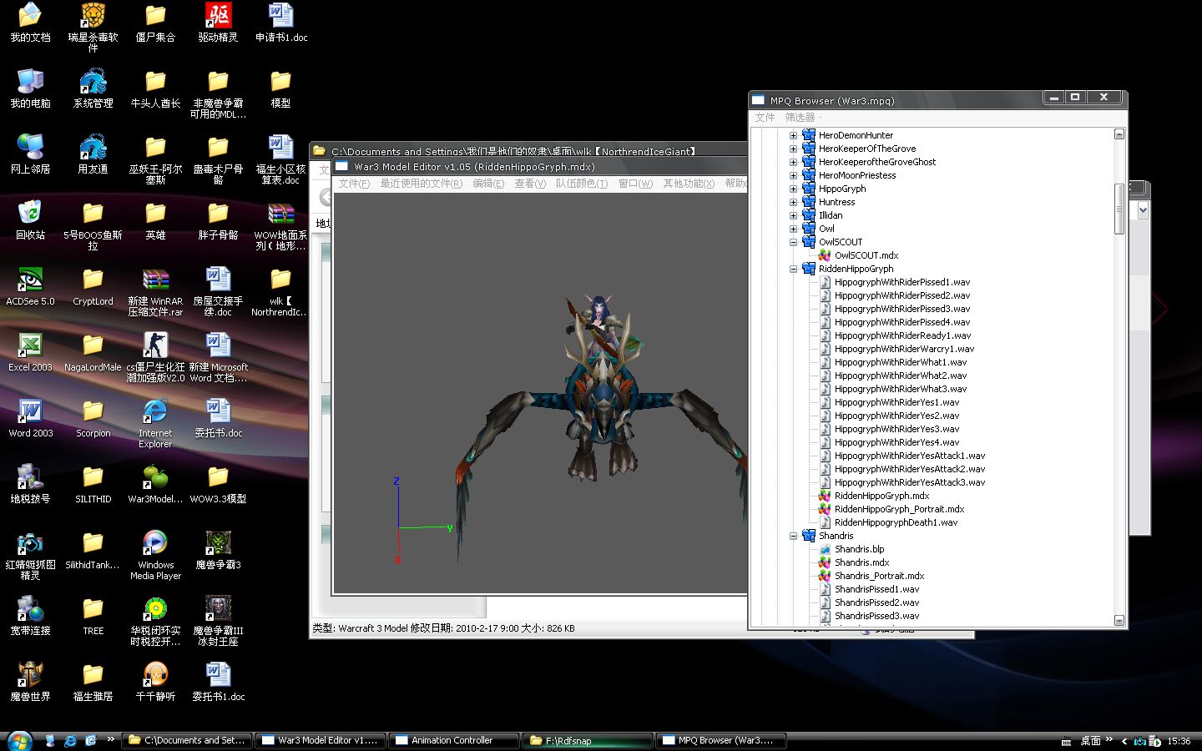Click the MPQ Browser vertical scrollbar thumb
Image resolution: width=1202 pixels, height=751 pixels.
[1119, 209]
